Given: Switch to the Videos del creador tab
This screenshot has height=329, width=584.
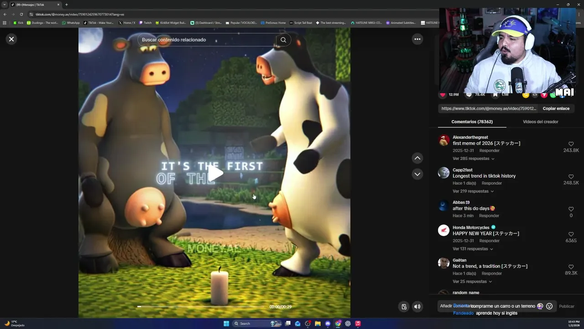Looking at the screenshot, I should click(x=540, y=122).
